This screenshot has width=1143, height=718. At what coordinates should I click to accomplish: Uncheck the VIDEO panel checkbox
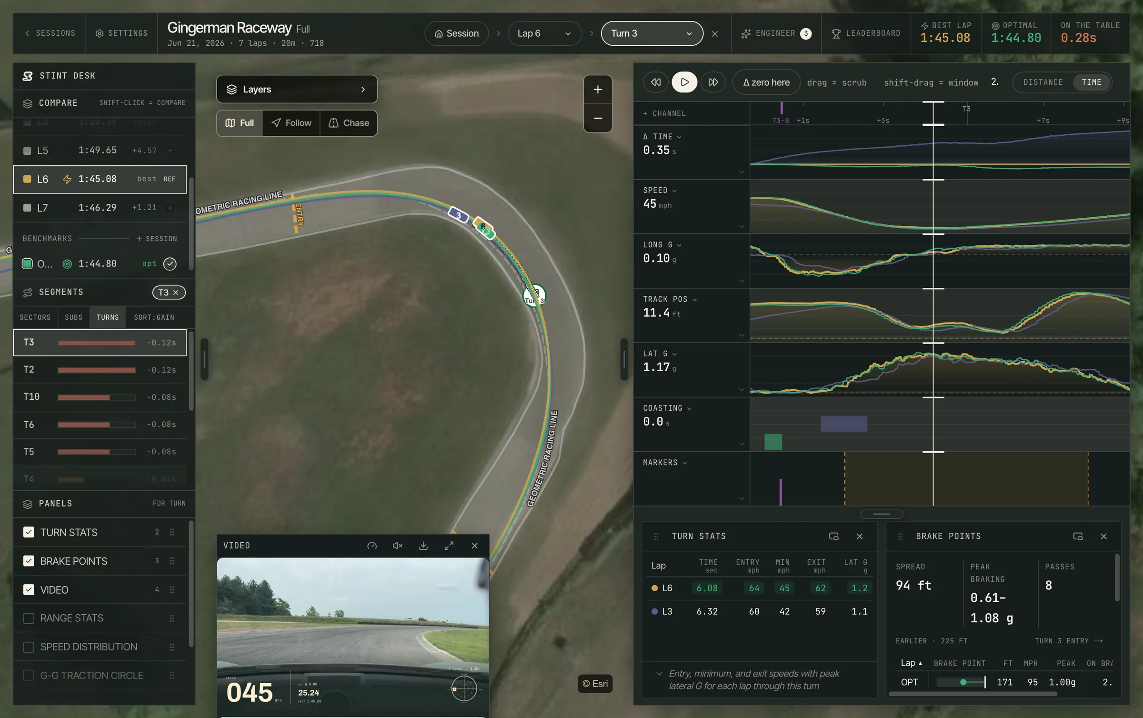[x=29, y=589]
